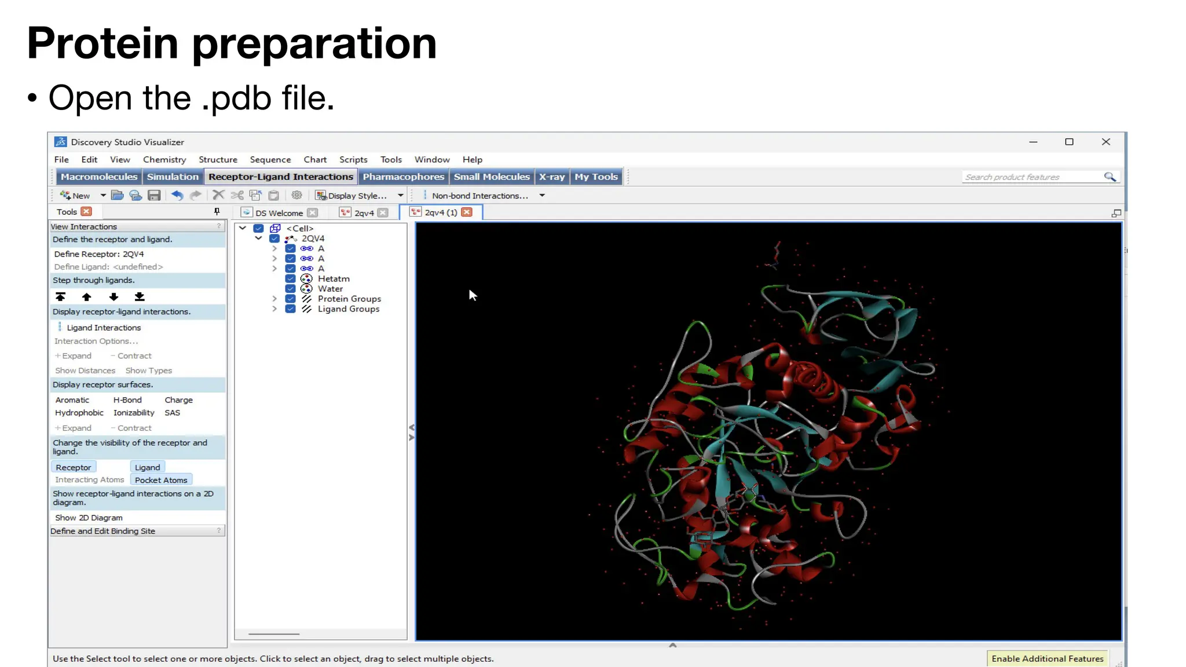
Task: Open preferences gear icon in toolbar
Action: point(297,195)
